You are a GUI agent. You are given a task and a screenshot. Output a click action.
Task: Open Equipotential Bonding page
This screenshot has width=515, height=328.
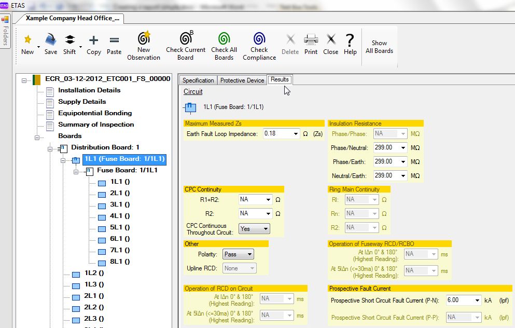tap(95, 113)
